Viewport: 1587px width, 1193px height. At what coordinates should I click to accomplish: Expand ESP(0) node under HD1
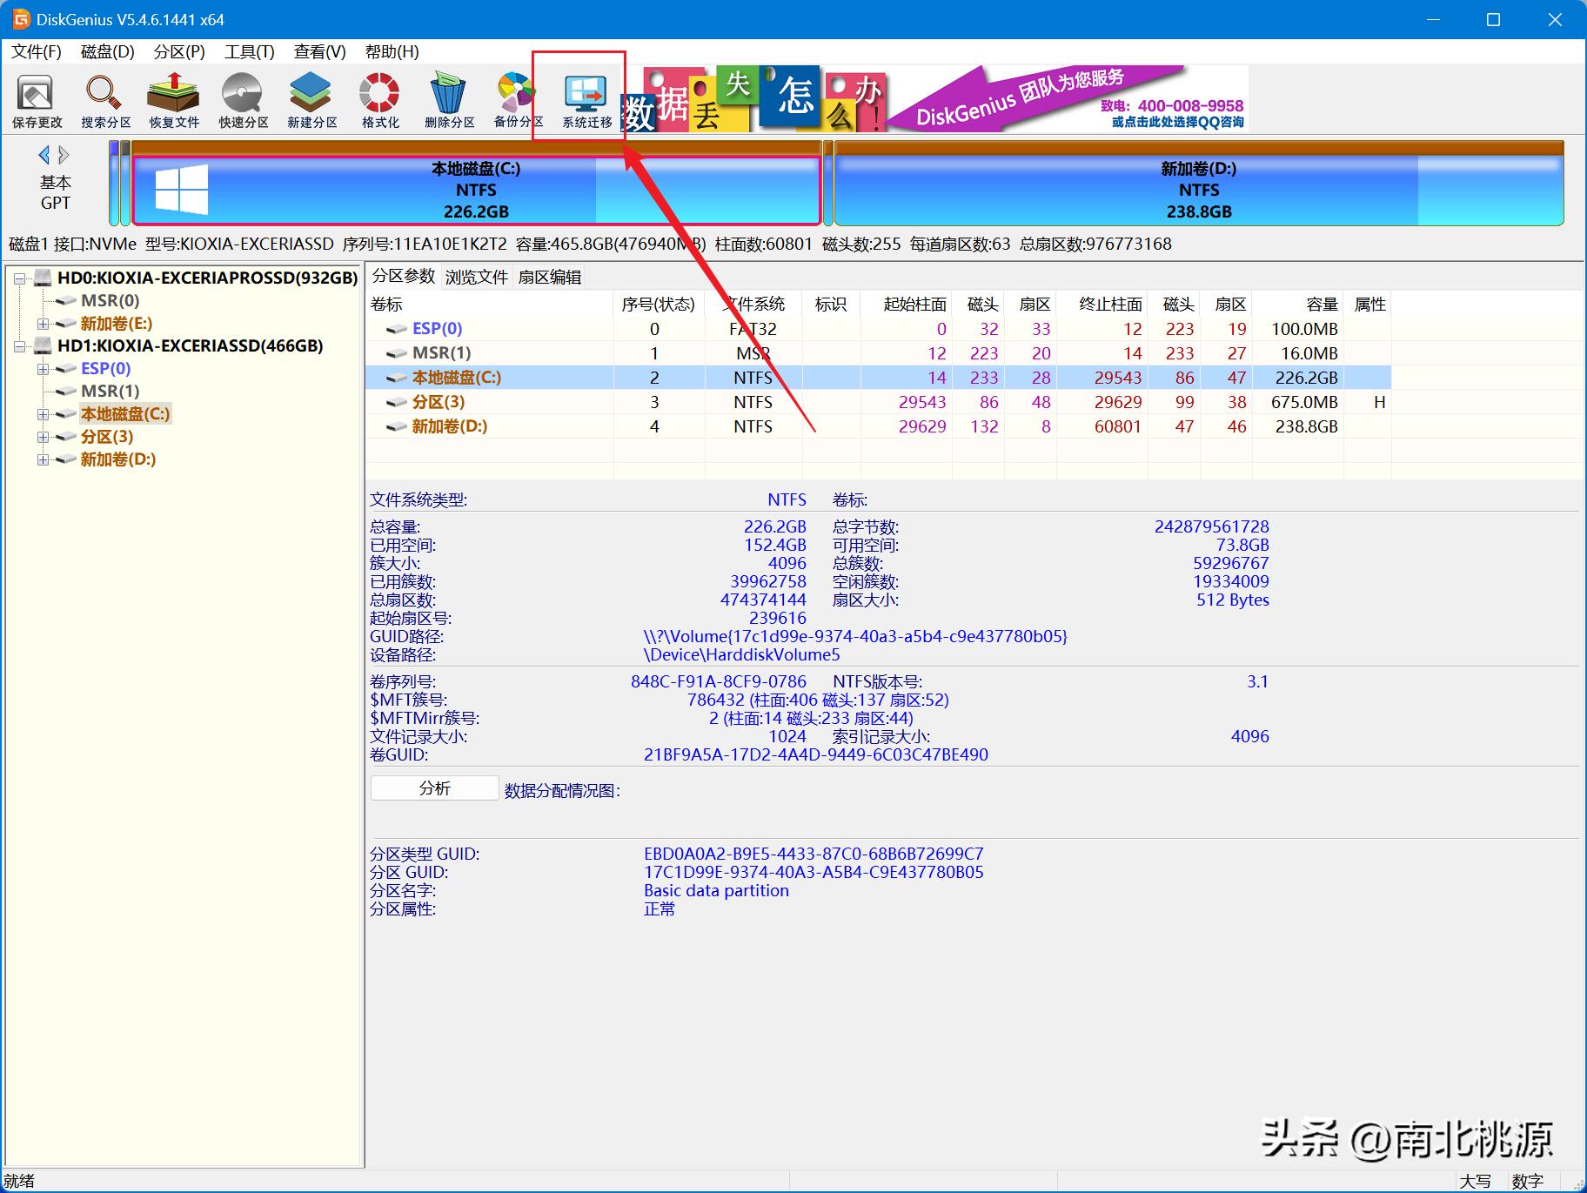click(x=44, y=368)
